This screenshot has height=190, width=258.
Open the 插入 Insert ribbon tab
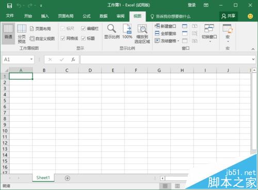pos(45,16)
